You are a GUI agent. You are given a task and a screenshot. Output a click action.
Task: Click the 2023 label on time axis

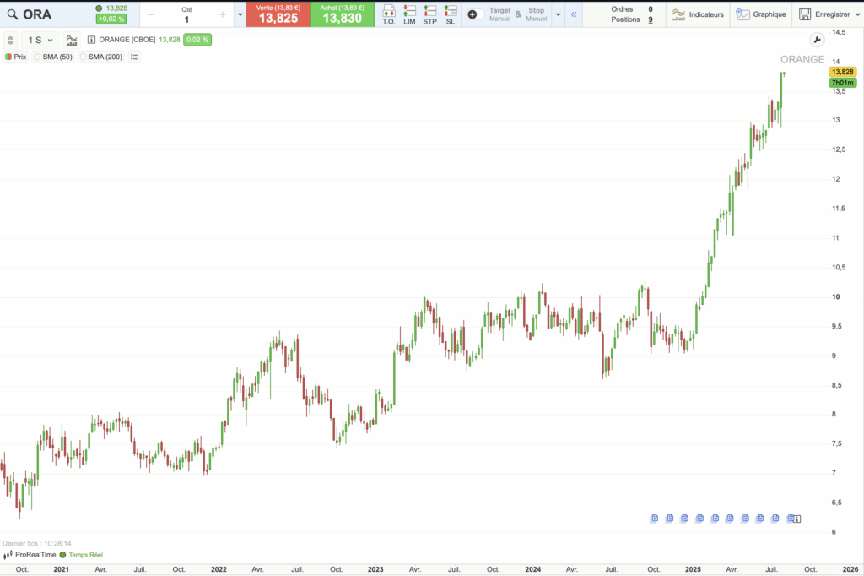click(375, 569)
